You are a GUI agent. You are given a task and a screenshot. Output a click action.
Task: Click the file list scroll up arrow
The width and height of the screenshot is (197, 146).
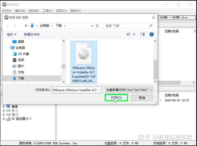pos(155,41)
